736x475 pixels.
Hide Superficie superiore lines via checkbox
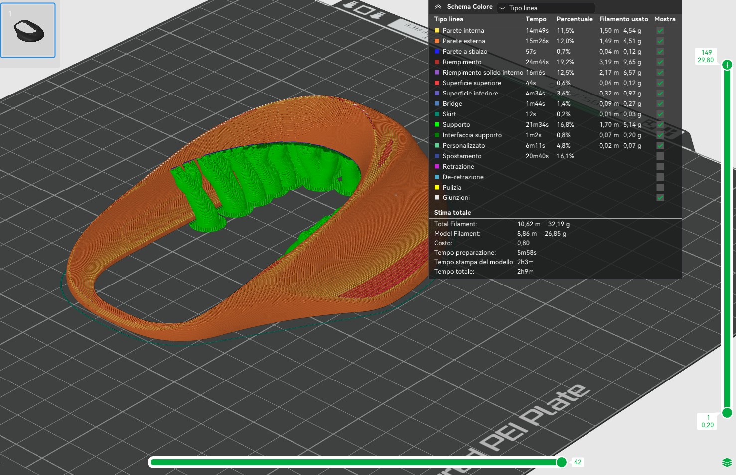pyautogui.click(x=660, y=83)
